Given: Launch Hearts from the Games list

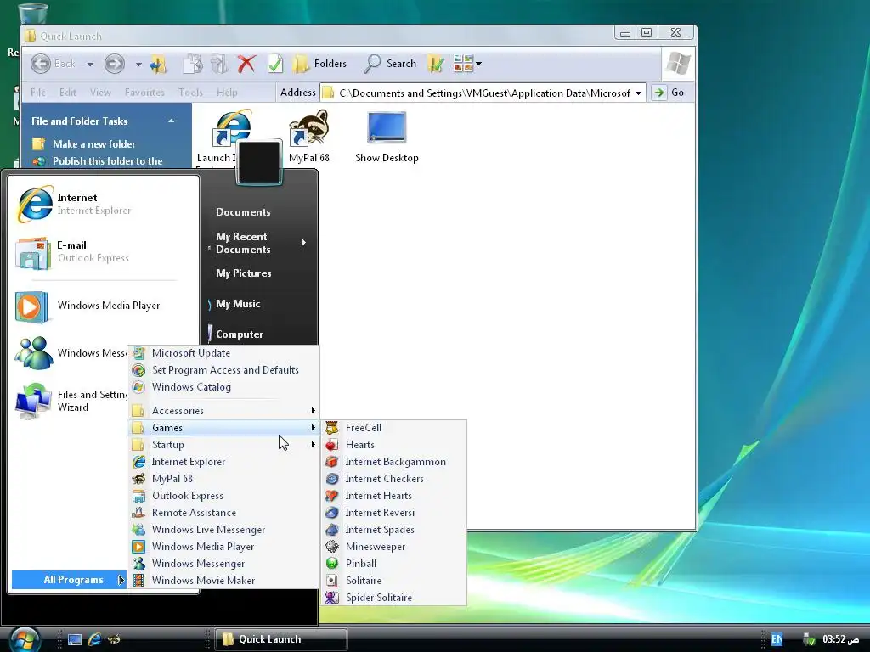Looking at the screenshot, I should [394, 445].
